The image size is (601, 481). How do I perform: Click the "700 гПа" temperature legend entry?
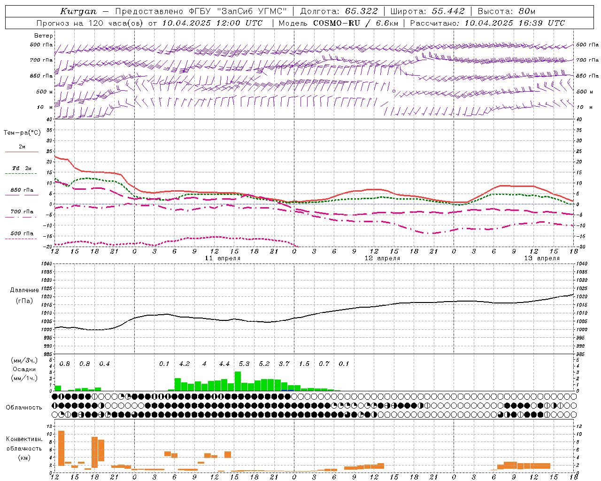pyautogui.click(x=22, y=212)
